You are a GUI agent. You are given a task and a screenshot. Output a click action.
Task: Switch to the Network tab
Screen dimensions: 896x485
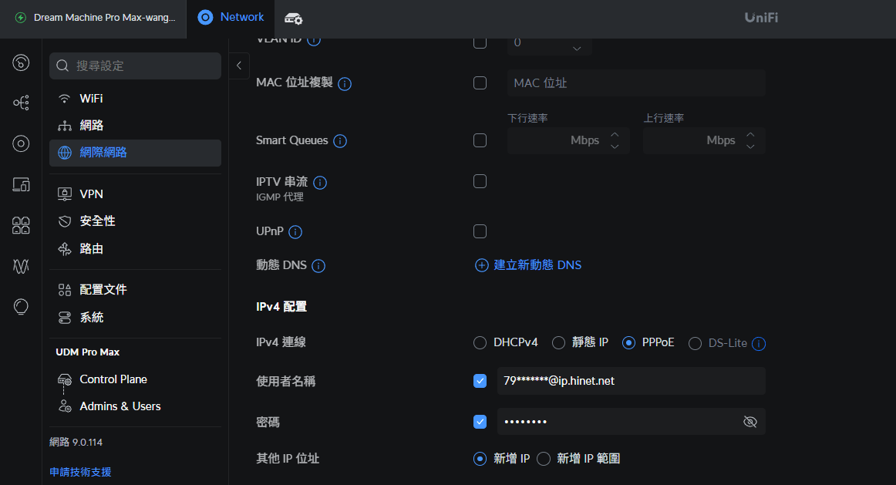click(x=231, y=17)
